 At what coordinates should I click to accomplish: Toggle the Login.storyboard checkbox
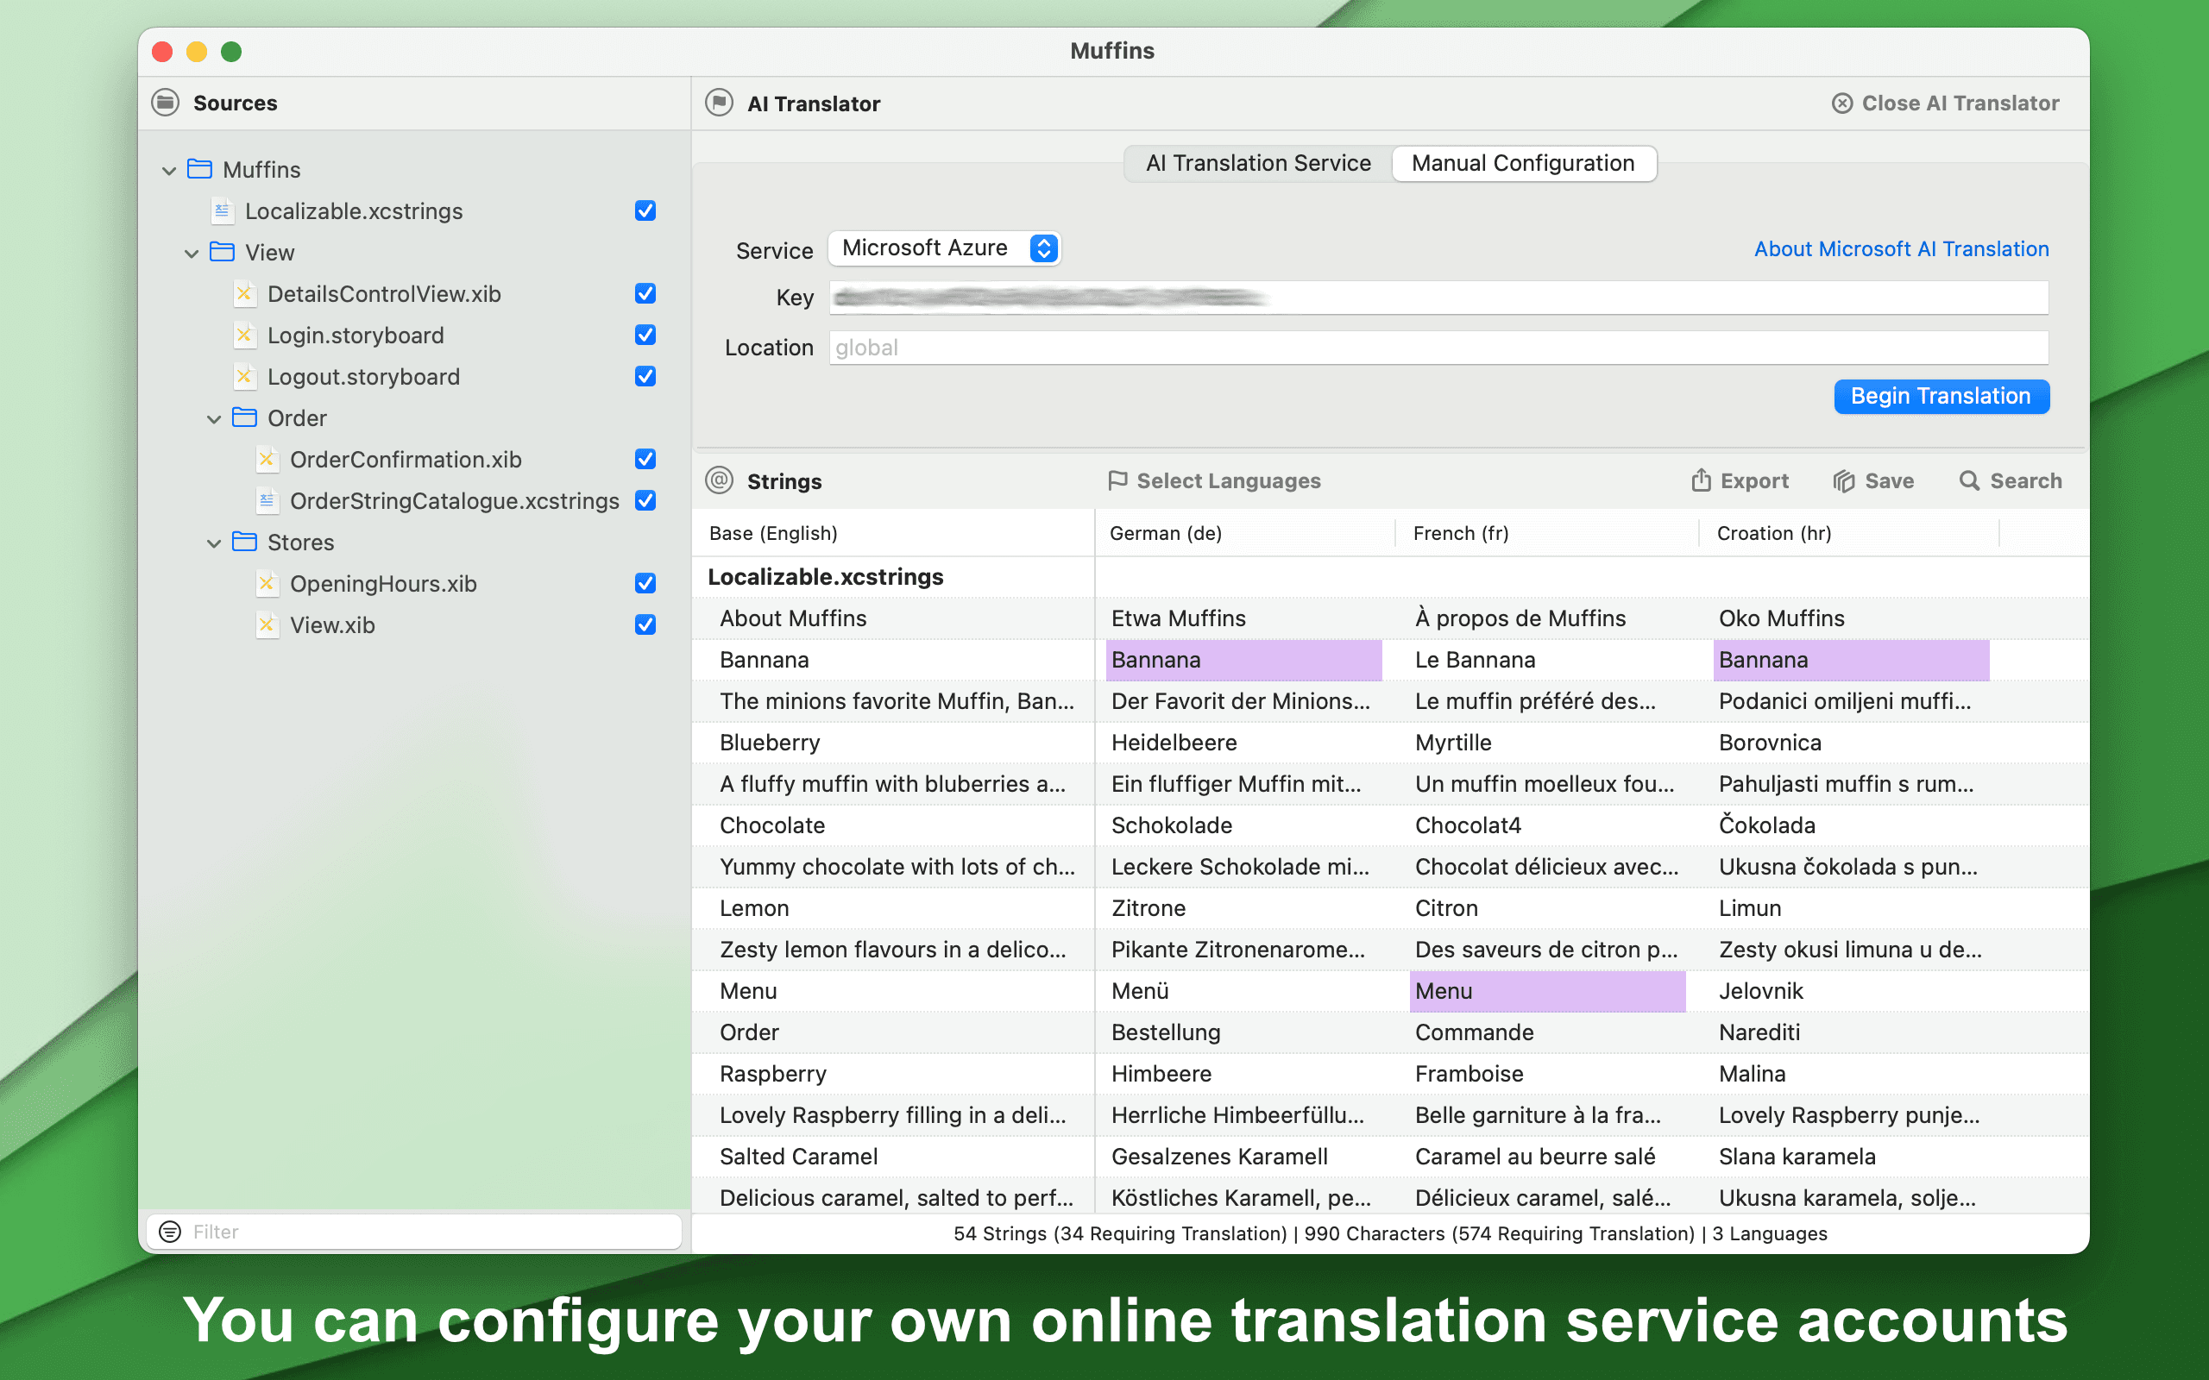pos(645,335)
